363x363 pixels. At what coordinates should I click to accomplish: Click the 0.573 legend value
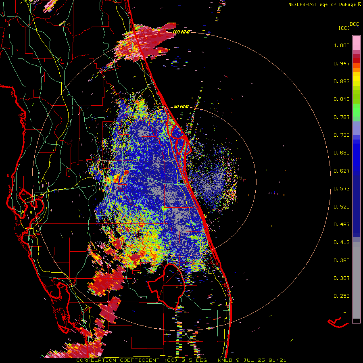click(x=342, y=189)
